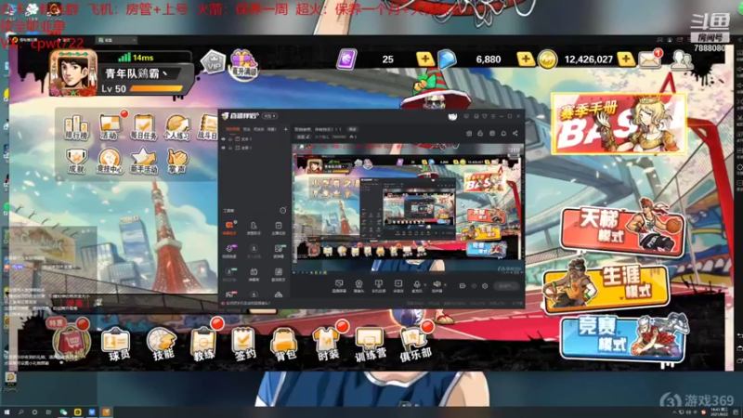Click the 掌声 applause icon
Screen dimensions: 743x418
pos(177,161)
